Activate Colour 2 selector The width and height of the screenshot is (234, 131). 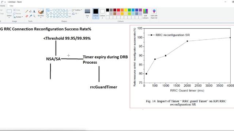tap(102, 14)
